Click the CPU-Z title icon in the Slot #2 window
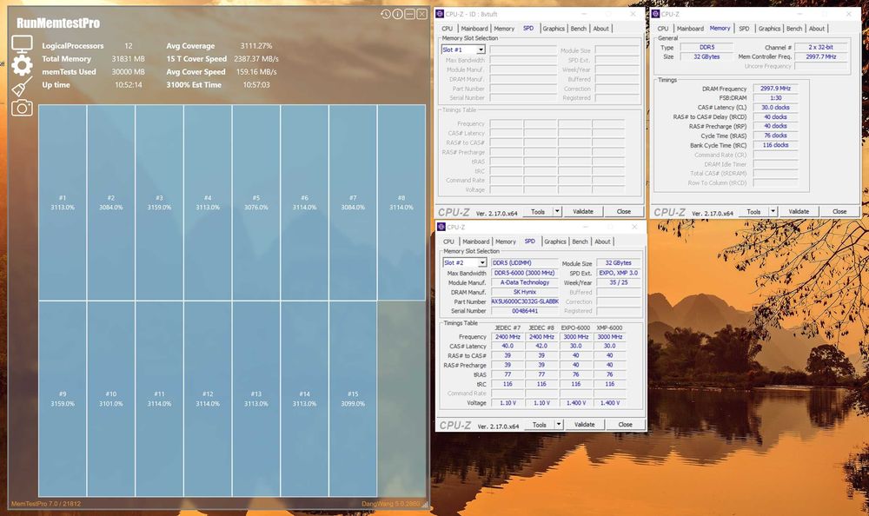Image resolution: width=869 pixels, height=516 pixels. pos(441,227)
